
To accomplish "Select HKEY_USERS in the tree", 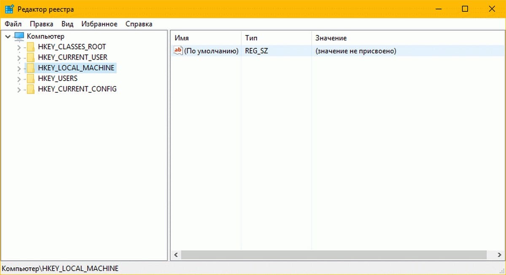I will point(58,78).
